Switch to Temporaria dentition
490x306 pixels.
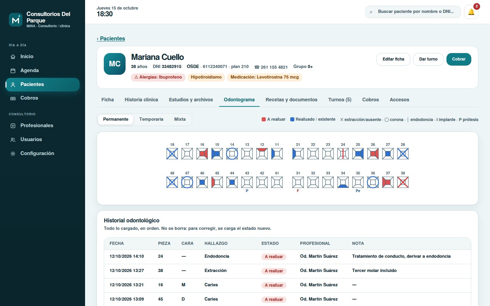click(151, 119)
